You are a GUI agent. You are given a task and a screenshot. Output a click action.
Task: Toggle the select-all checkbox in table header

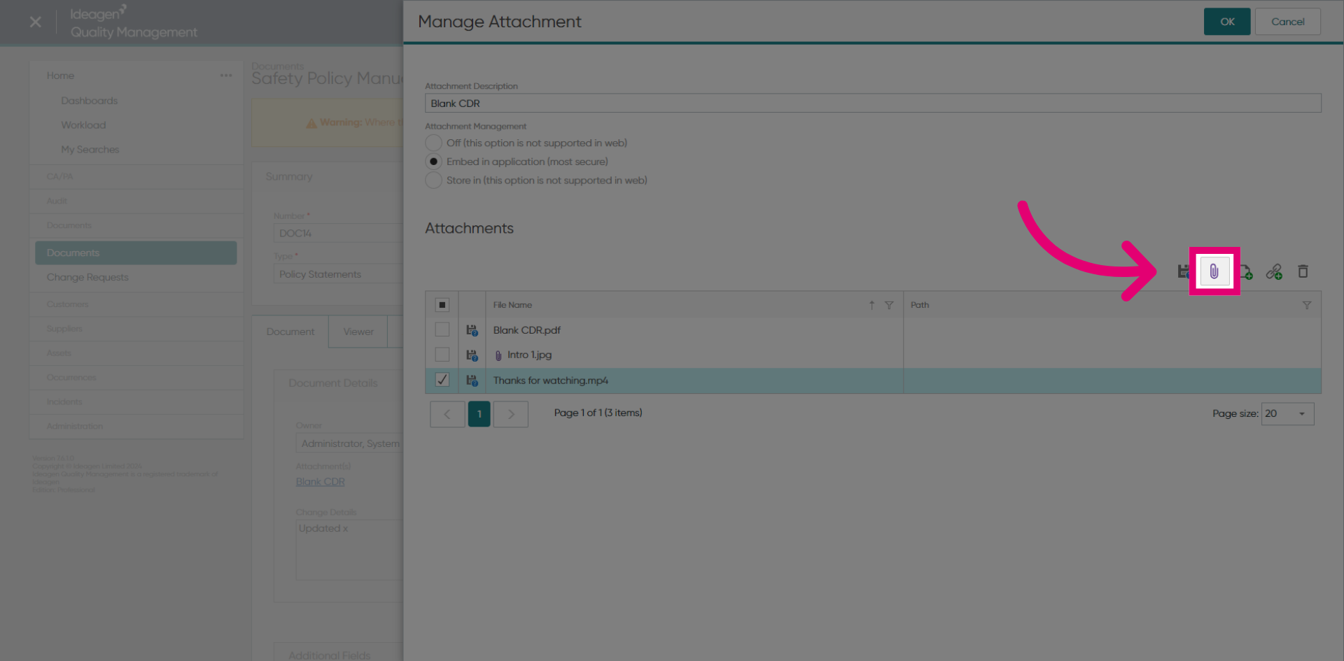[442, 305]
